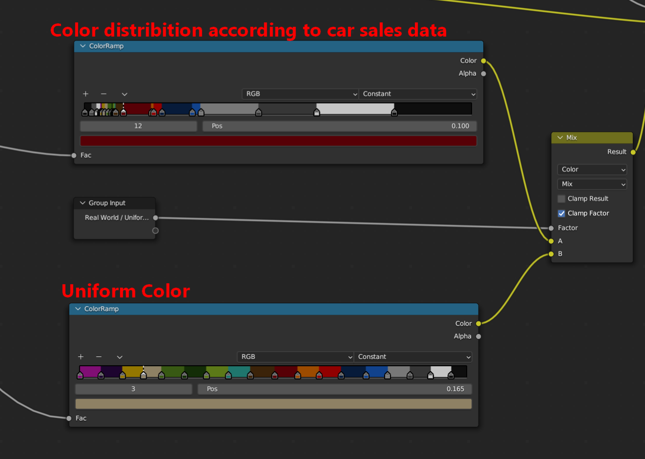Click the Color output socket of top ColorRamp
The image size is (645, 459).
click(483, 61)
